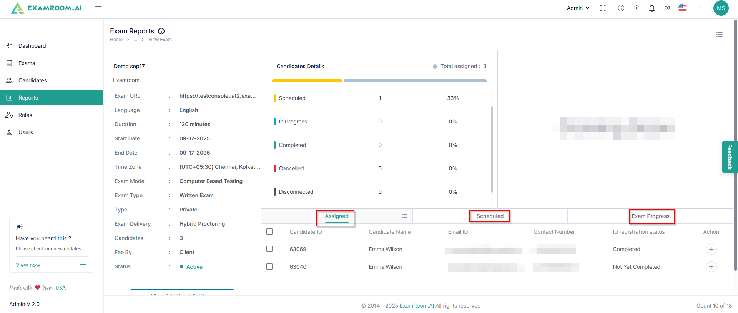738x313 pixels.
Task: Open the accessibility options icon
Action: (637, 8)
